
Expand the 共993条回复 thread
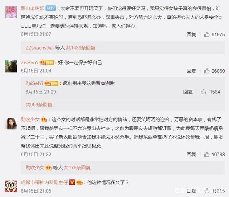pyautogui.click(x=39, y=104)
